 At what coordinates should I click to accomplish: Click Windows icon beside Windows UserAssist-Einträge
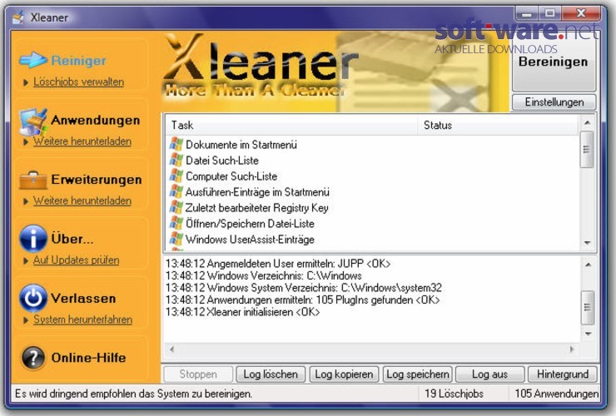click(x=176, y=239)
